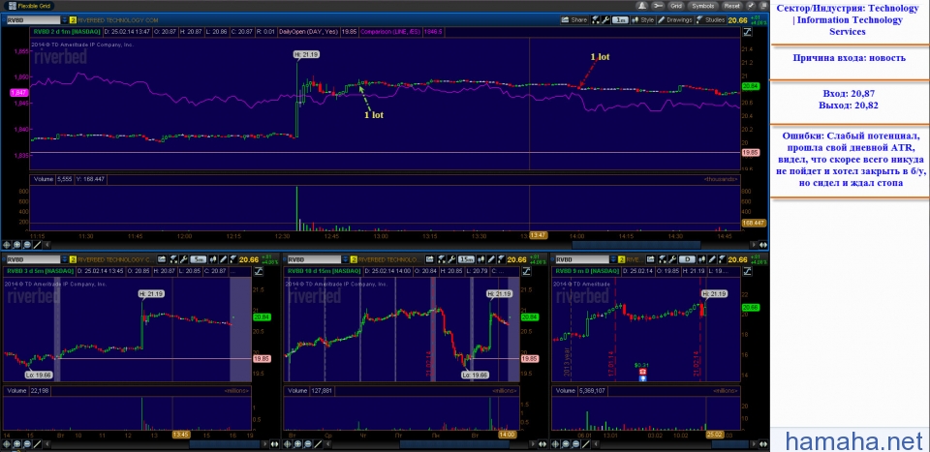Viewport: 930px width, 452px height.
Task: Click horizontal scrollbar under main chart
Action: [x=635, y=244]
